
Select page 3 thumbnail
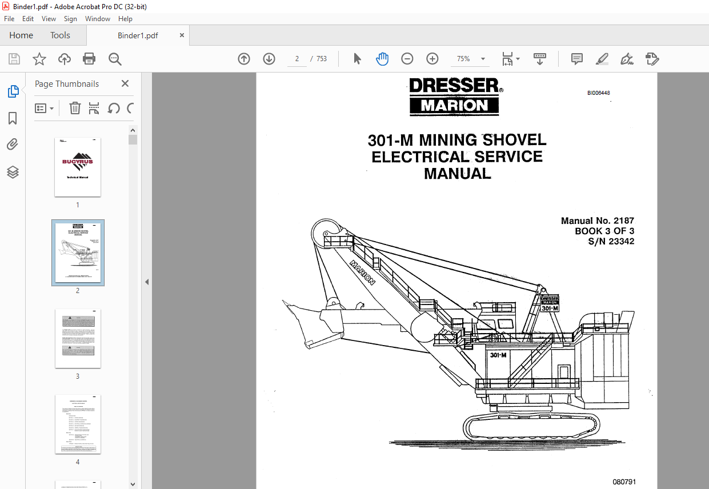click(78, 339)
